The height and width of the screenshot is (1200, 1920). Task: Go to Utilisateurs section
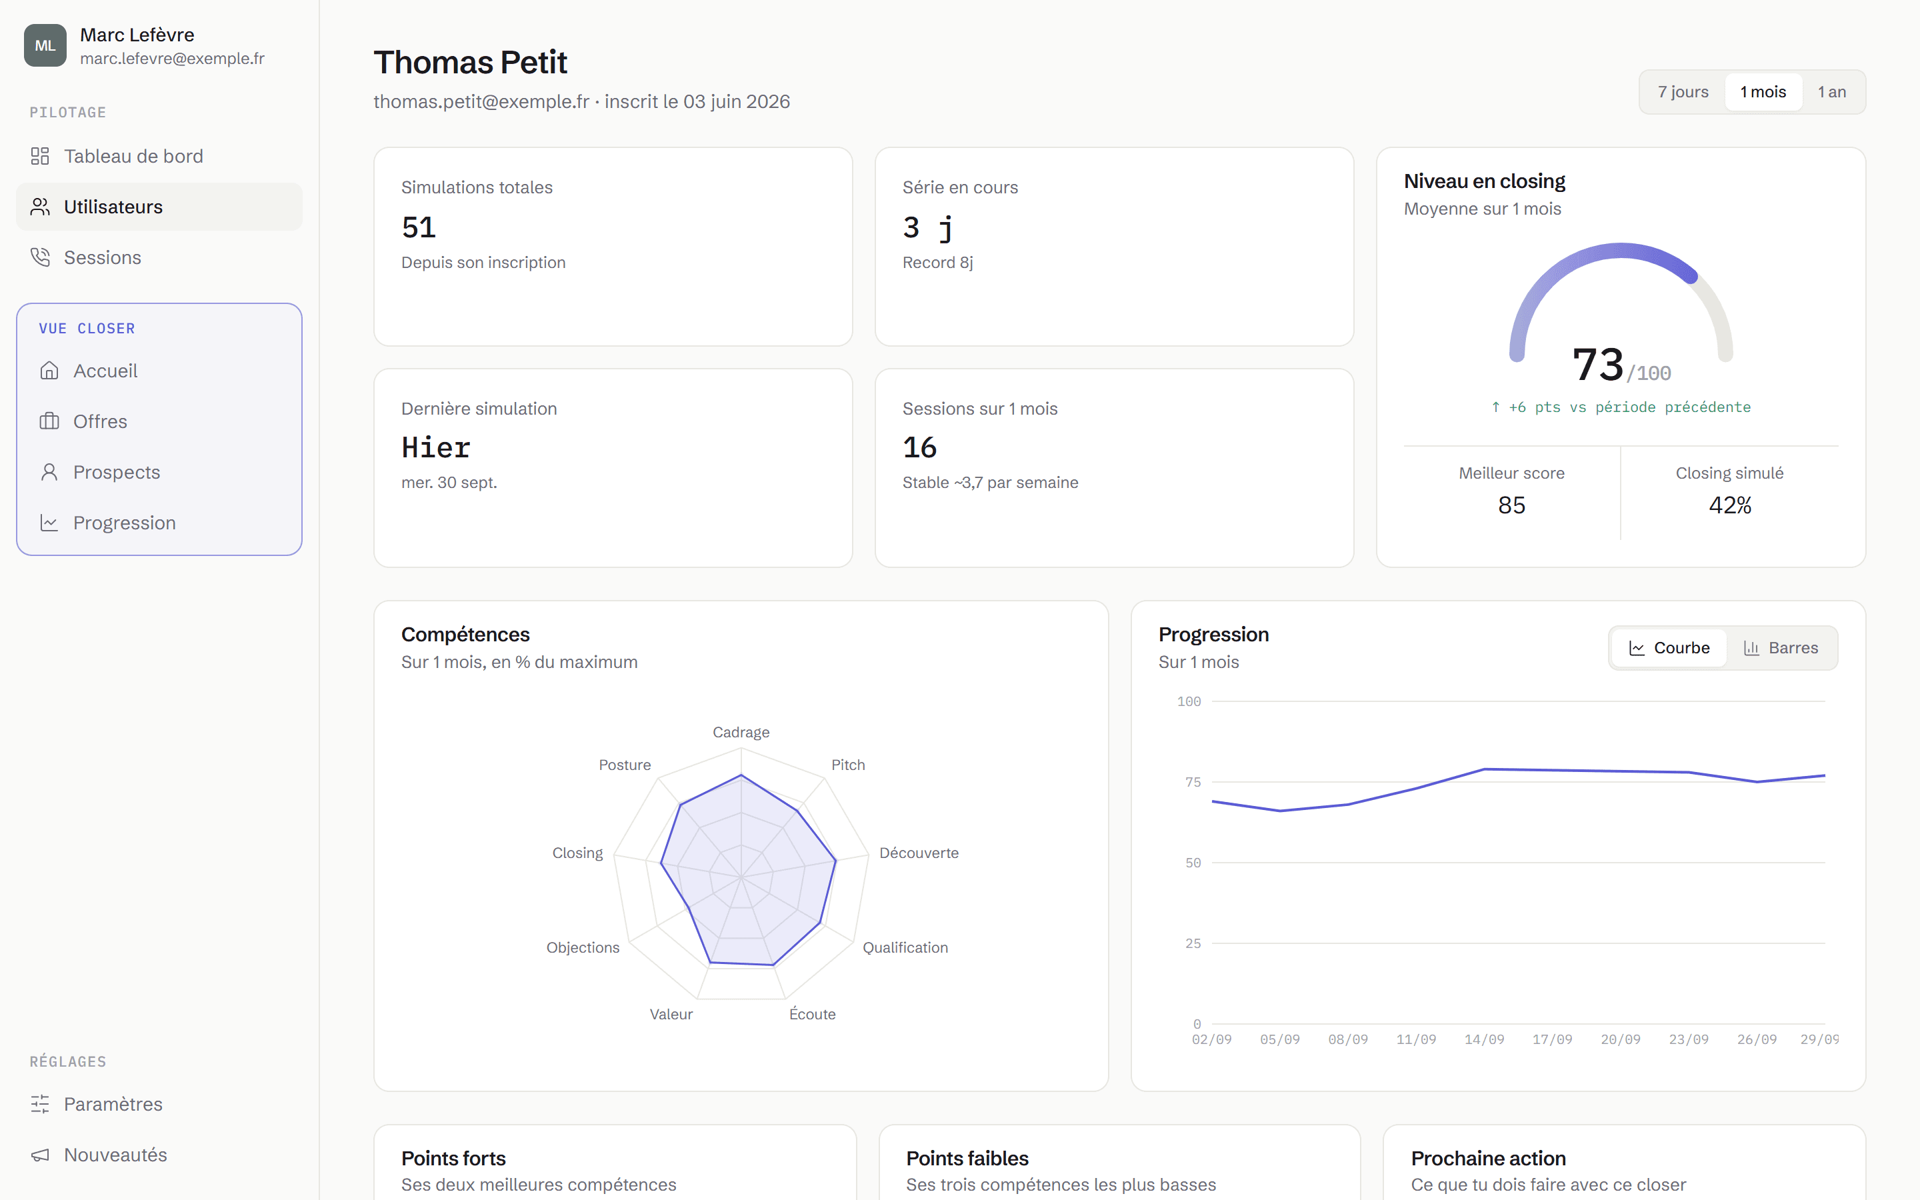click(159, 207)
